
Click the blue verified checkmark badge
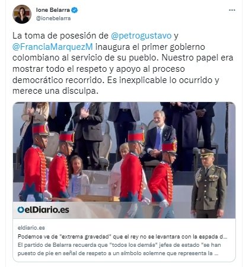click(75, 10)
